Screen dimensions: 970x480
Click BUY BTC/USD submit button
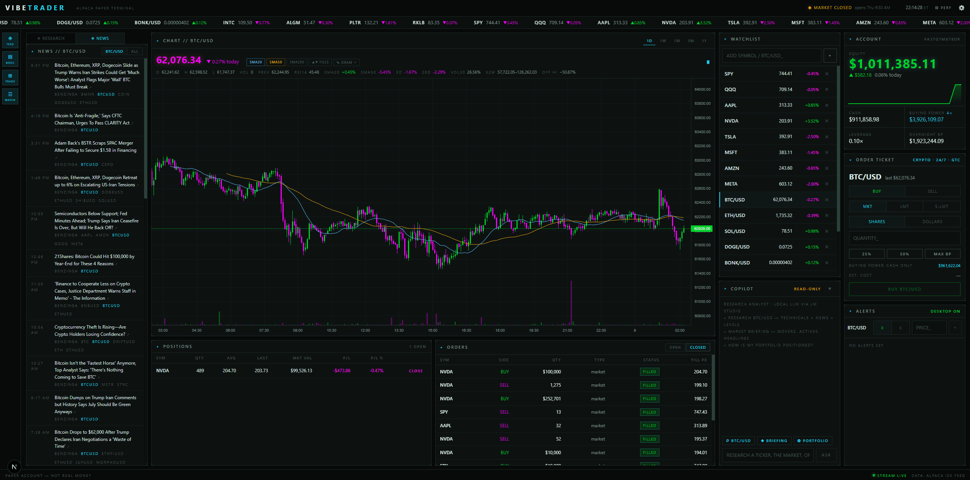coord(904,289)
